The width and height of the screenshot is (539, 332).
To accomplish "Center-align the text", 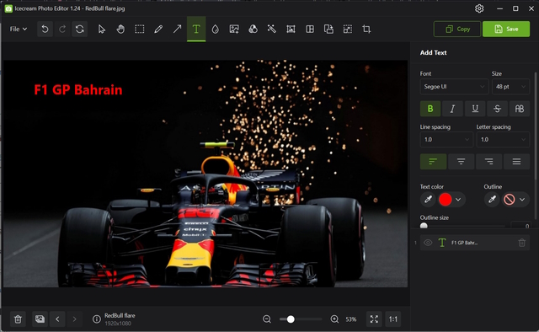I will point(461,161).
